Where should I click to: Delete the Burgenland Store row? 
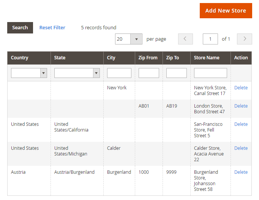(241, 172)
